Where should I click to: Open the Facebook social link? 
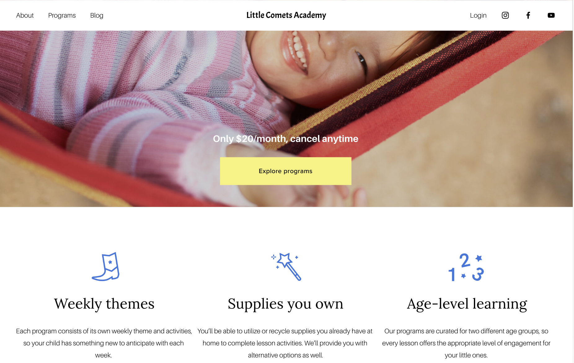click(528, 15)
